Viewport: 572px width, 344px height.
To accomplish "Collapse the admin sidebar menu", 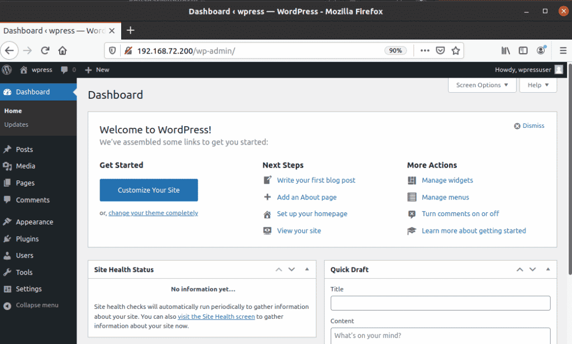I will point(36,305).
